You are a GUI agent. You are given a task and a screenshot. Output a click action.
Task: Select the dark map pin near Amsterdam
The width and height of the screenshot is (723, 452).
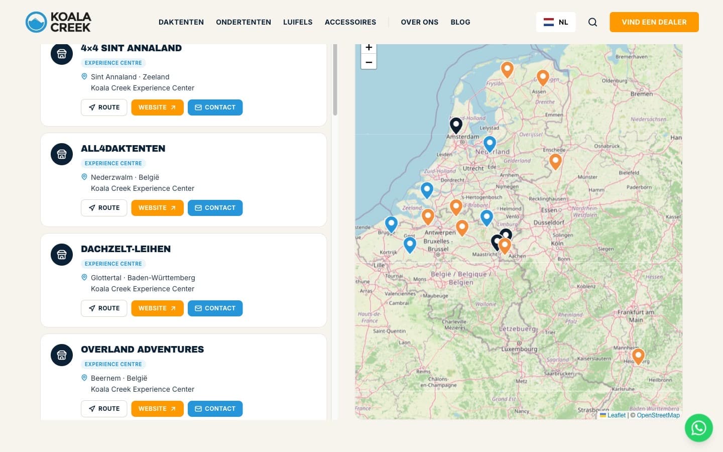456,125
